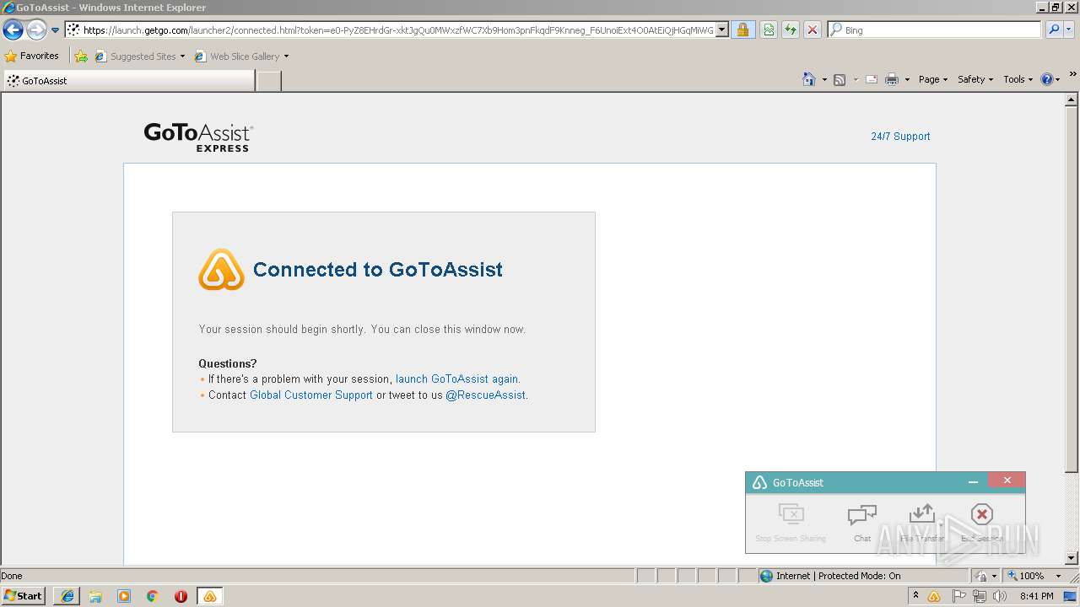Open Windows Media Player from taskbar
Viewport: 1080px width, 607px height.
coord(124,596)
